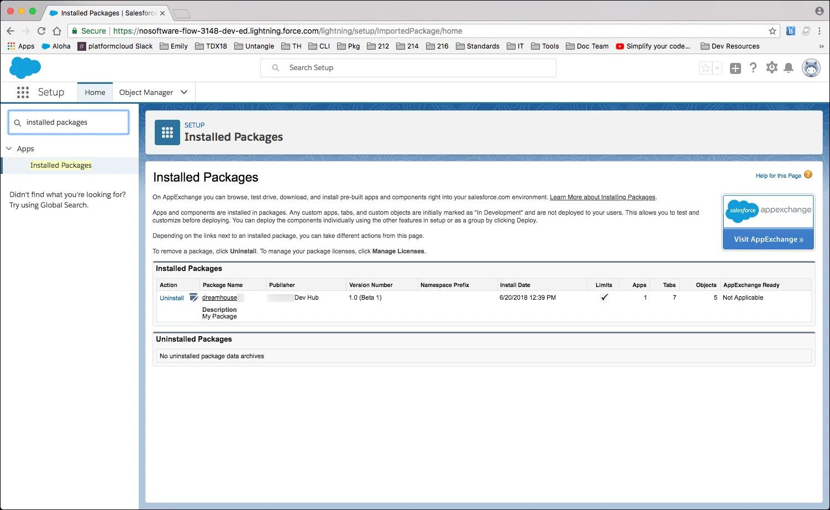Open the Standards bookmarks folder
Viewport: 830px width, 510px height.
(x=477, y=46)
